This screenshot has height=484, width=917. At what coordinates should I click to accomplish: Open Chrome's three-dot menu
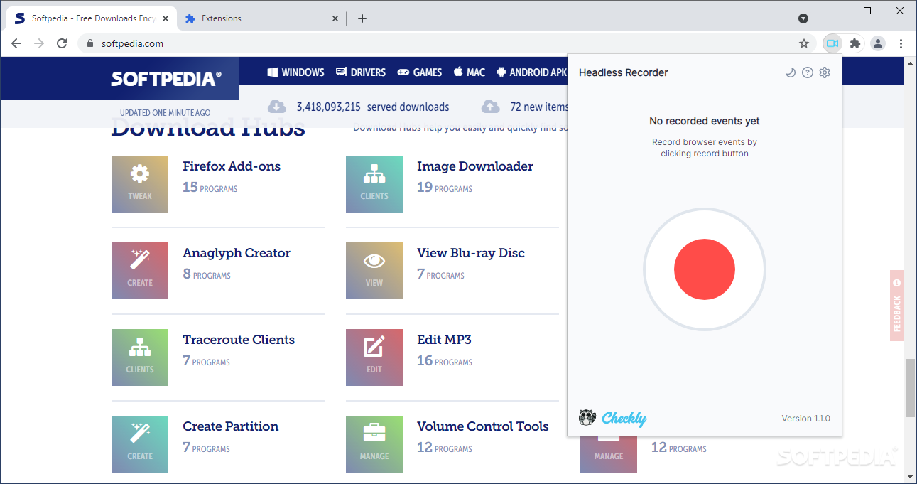[x=901, y=43]
